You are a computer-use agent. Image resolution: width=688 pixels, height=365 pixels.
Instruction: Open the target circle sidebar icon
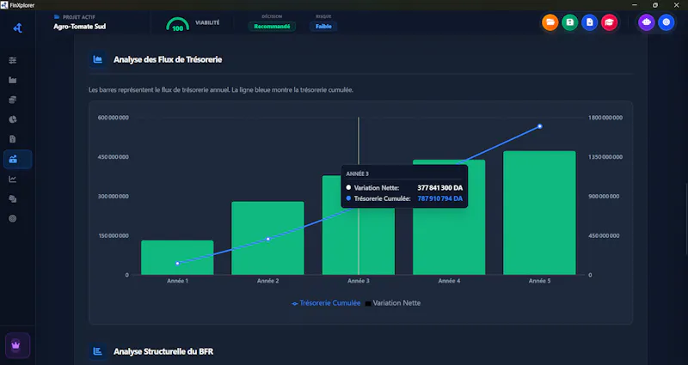click(13, 219)
